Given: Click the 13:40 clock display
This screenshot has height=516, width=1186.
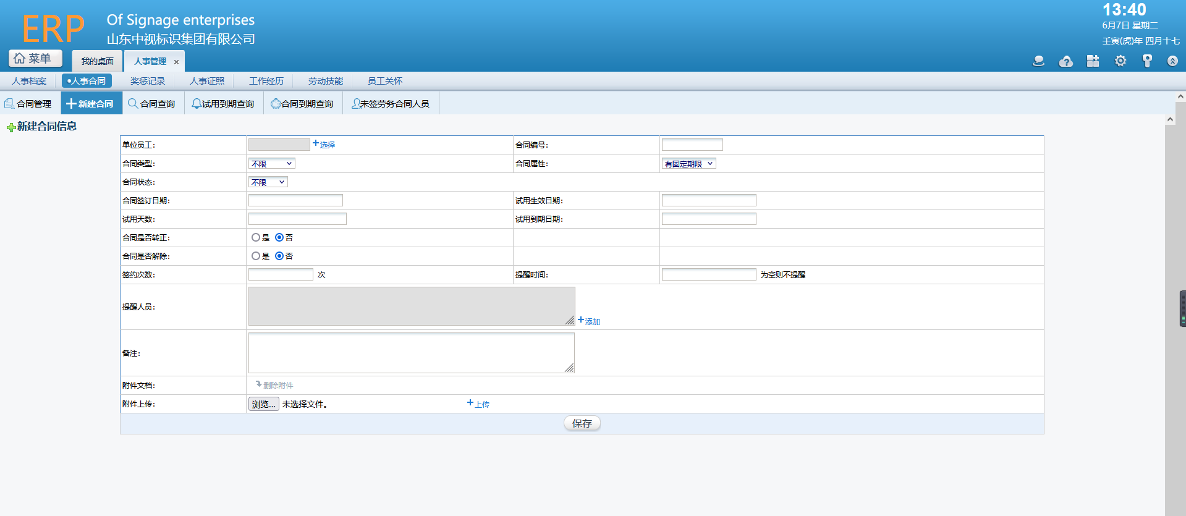Looking at the screenshot, I should click(x=1124, y=10).
